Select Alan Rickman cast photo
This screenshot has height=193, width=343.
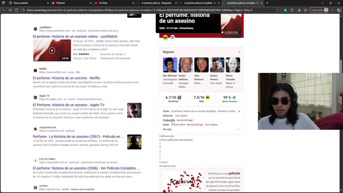202,65
